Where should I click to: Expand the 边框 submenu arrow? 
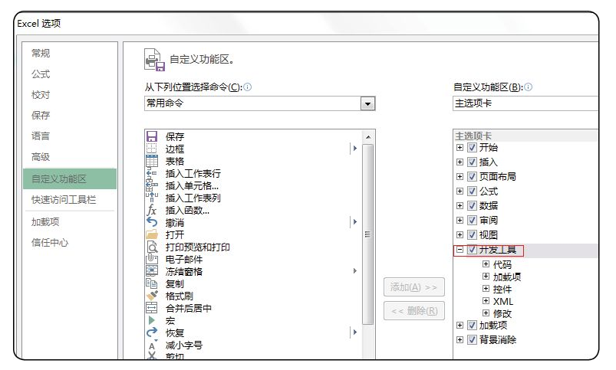(x=354, y=149)
